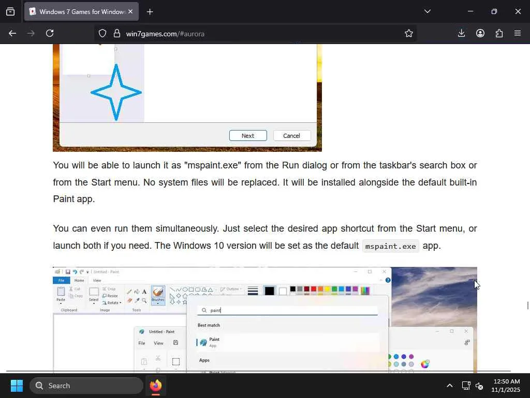Click the Select tool in Paint ribbon
530x398 pixels.
pyautogui.click(x=94, y=294)
